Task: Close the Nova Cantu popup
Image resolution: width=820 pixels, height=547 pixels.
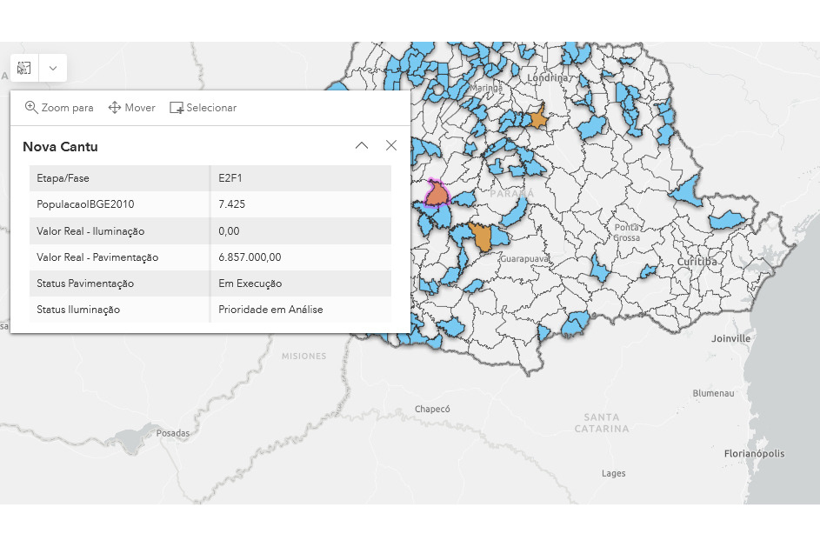Action: tap(391, 145)
